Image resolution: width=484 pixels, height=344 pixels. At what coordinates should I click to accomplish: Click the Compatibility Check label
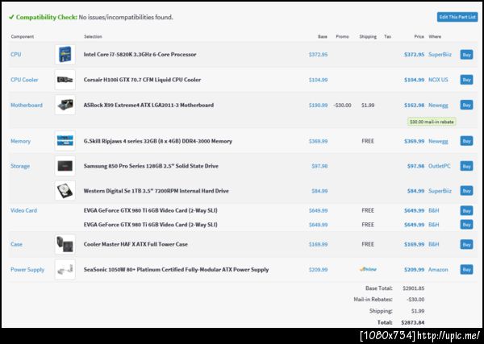pyautogui.click(x=46, y=17)
